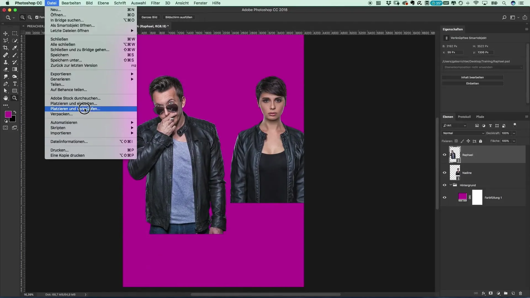Select the Hand tool
Viewport: 530px width, 298px height.
pyautogui.click(x=6, y=98)
